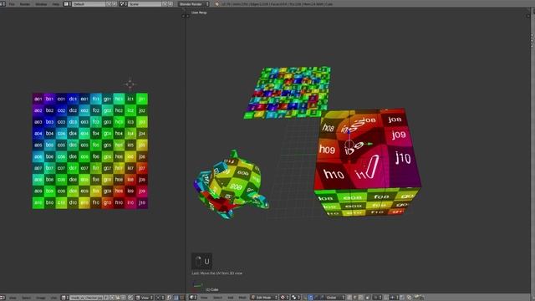Open 3D viewport editor type selector
The width and height of the screenshot is (535, 301).
(193, 298)
